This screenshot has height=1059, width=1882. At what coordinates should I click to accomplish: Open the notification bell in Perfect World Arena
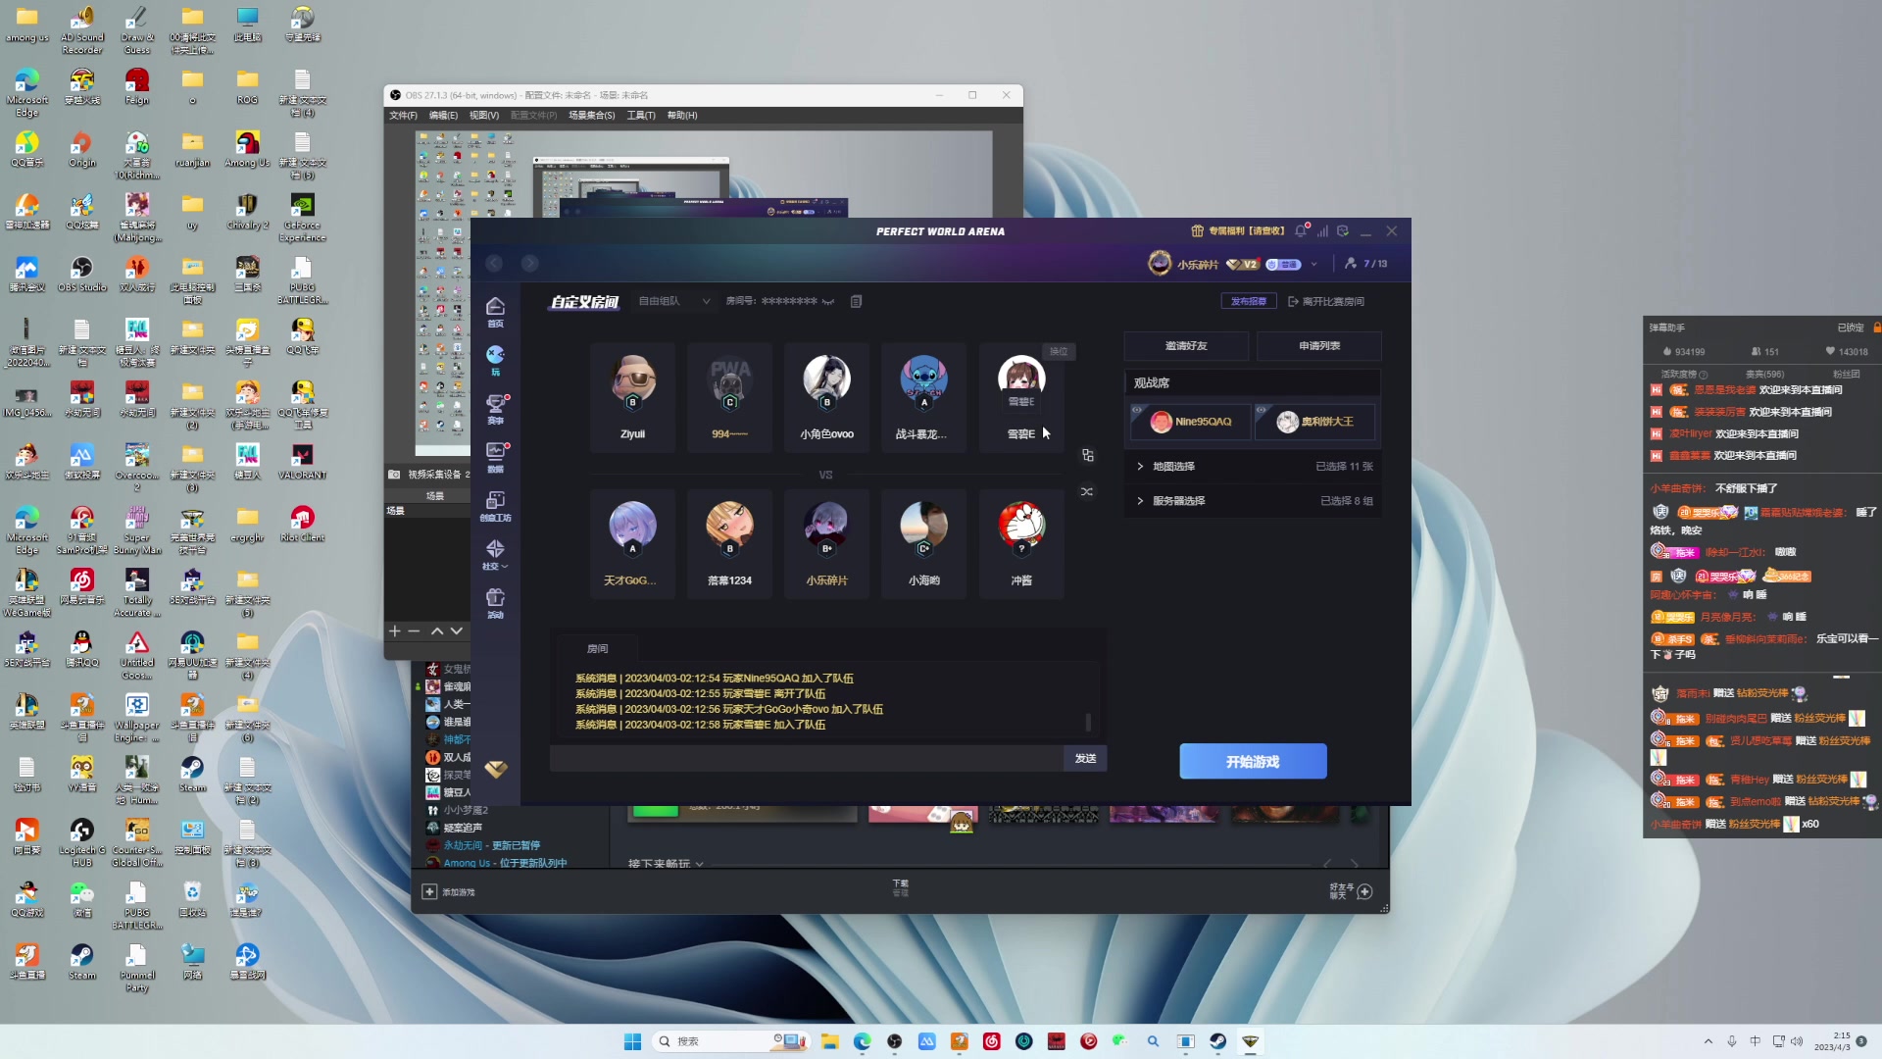1301,230
